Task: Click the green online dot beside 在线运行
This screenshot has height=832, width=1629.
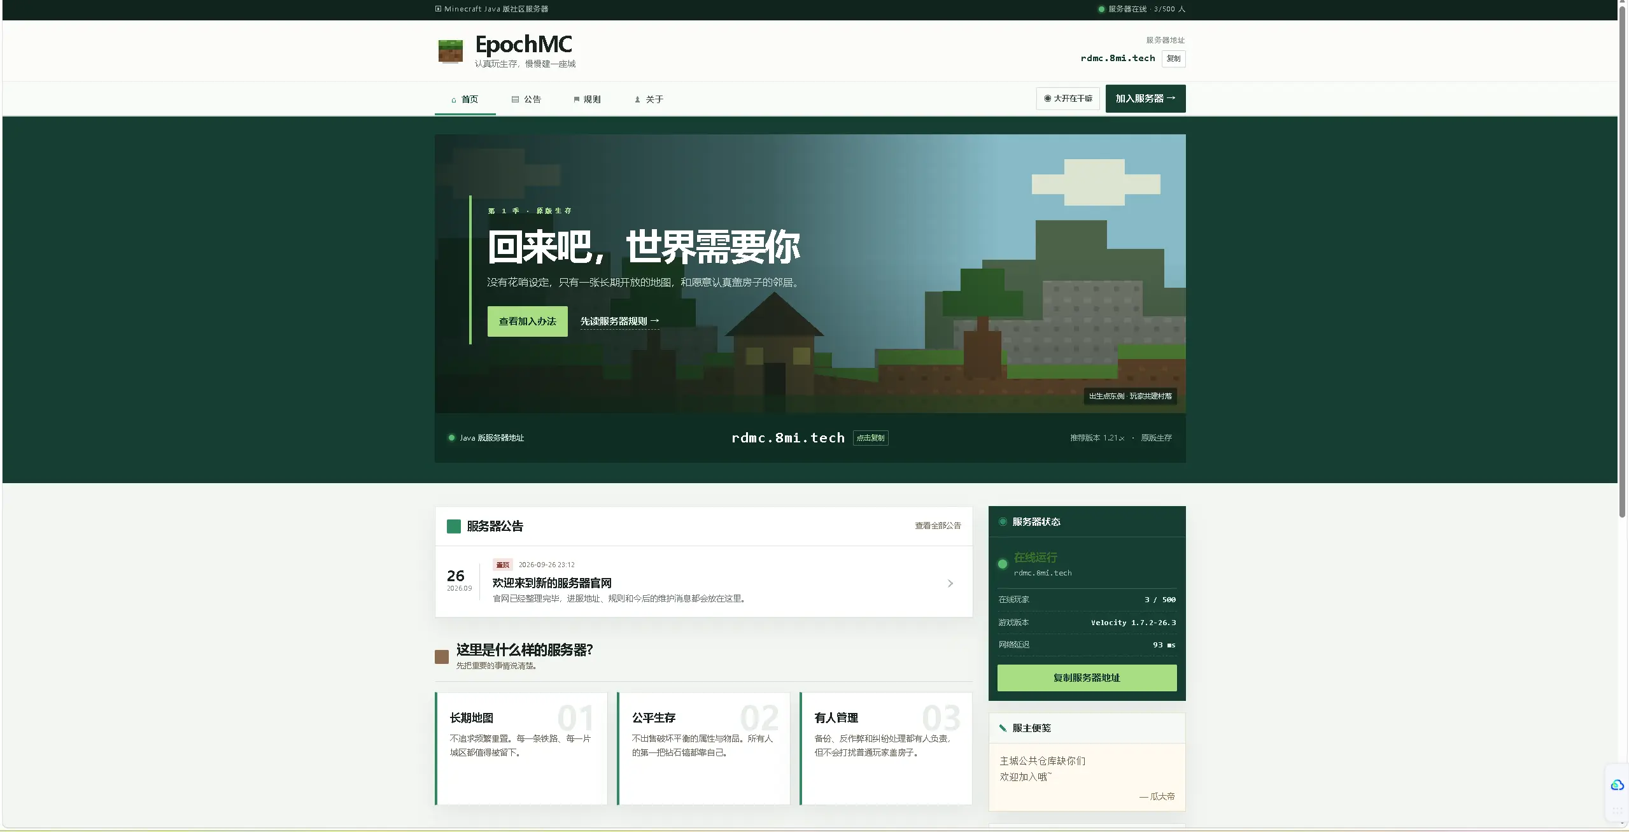Action: (1003, 564)
